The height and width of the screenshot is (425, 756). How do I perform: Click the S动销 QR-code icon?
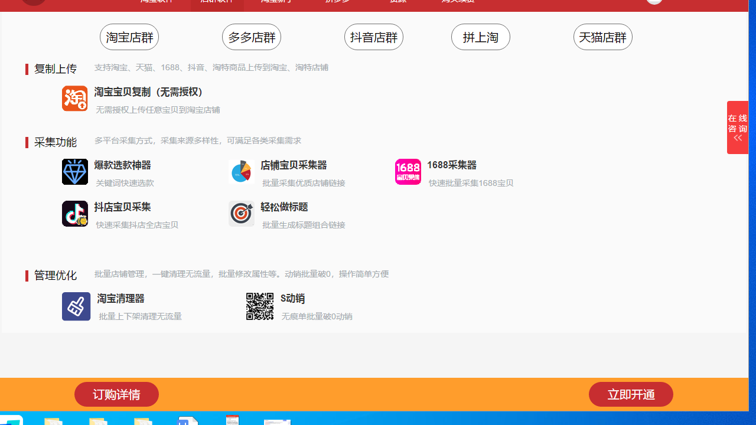click(x=260, y=306)
